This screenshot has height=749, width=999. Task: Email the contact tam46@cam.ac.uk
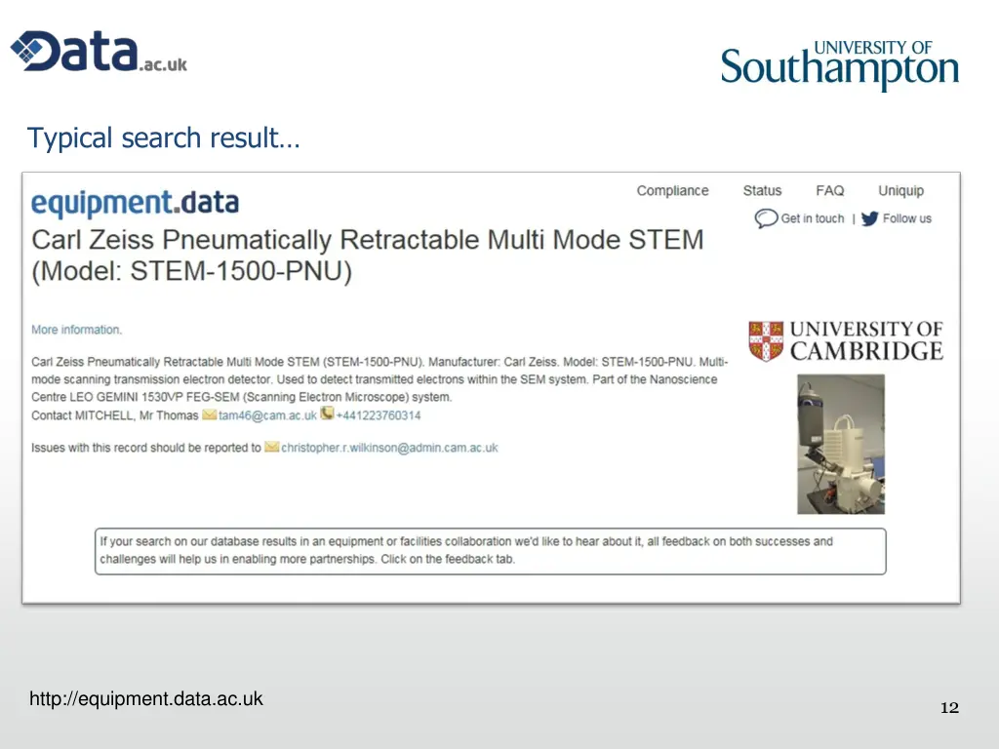[x=267, y=415]
